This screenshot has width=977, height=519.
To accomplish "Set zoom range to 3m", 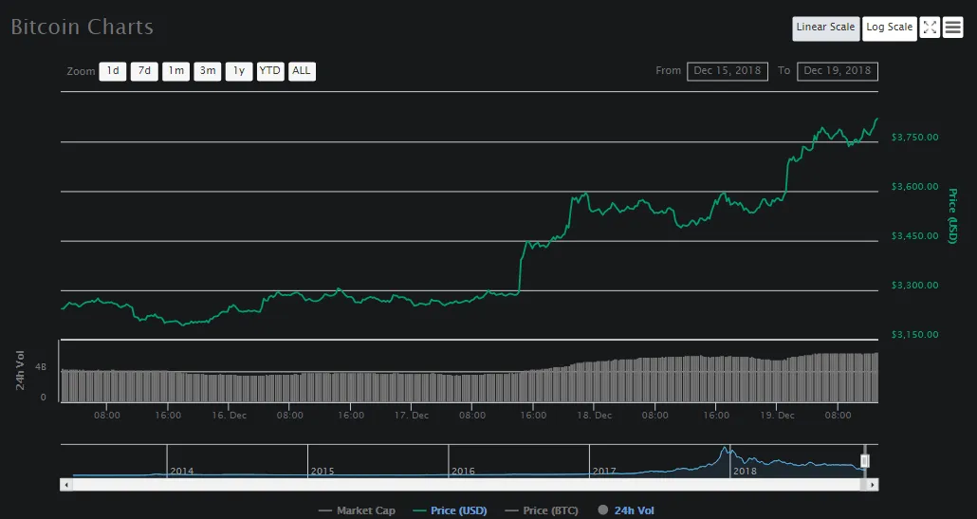I will [x=208, y=71].
